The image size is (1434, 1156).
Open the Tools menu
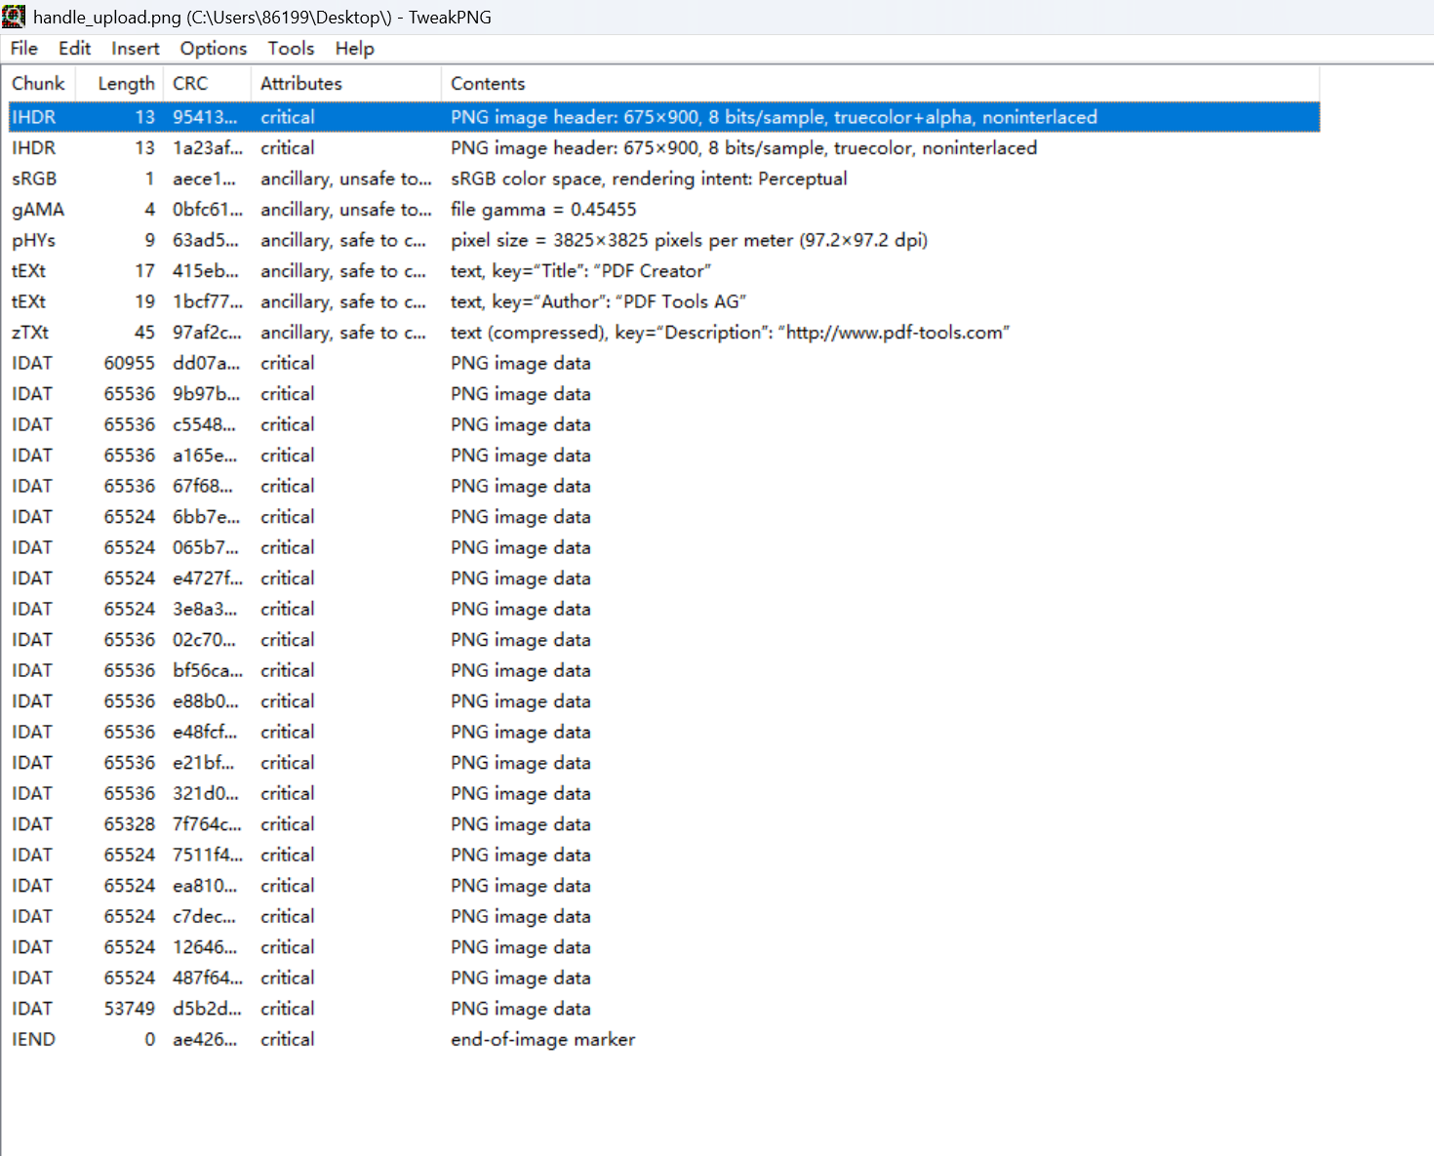click(x=291, y=49)
